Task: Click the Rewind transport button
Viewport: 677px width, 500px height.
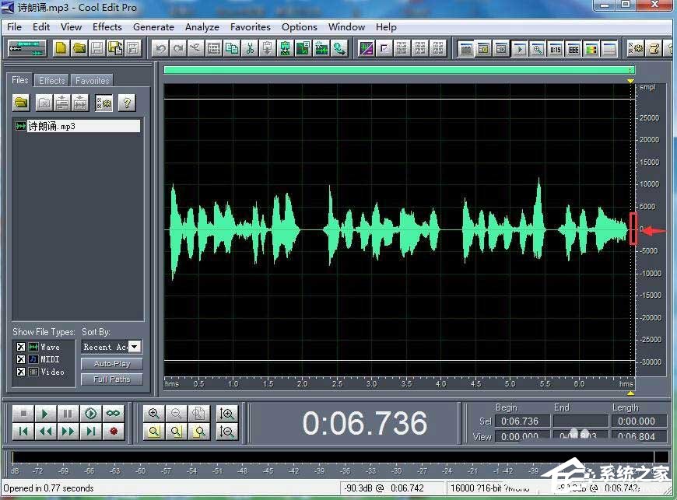Action: (45, 431)
